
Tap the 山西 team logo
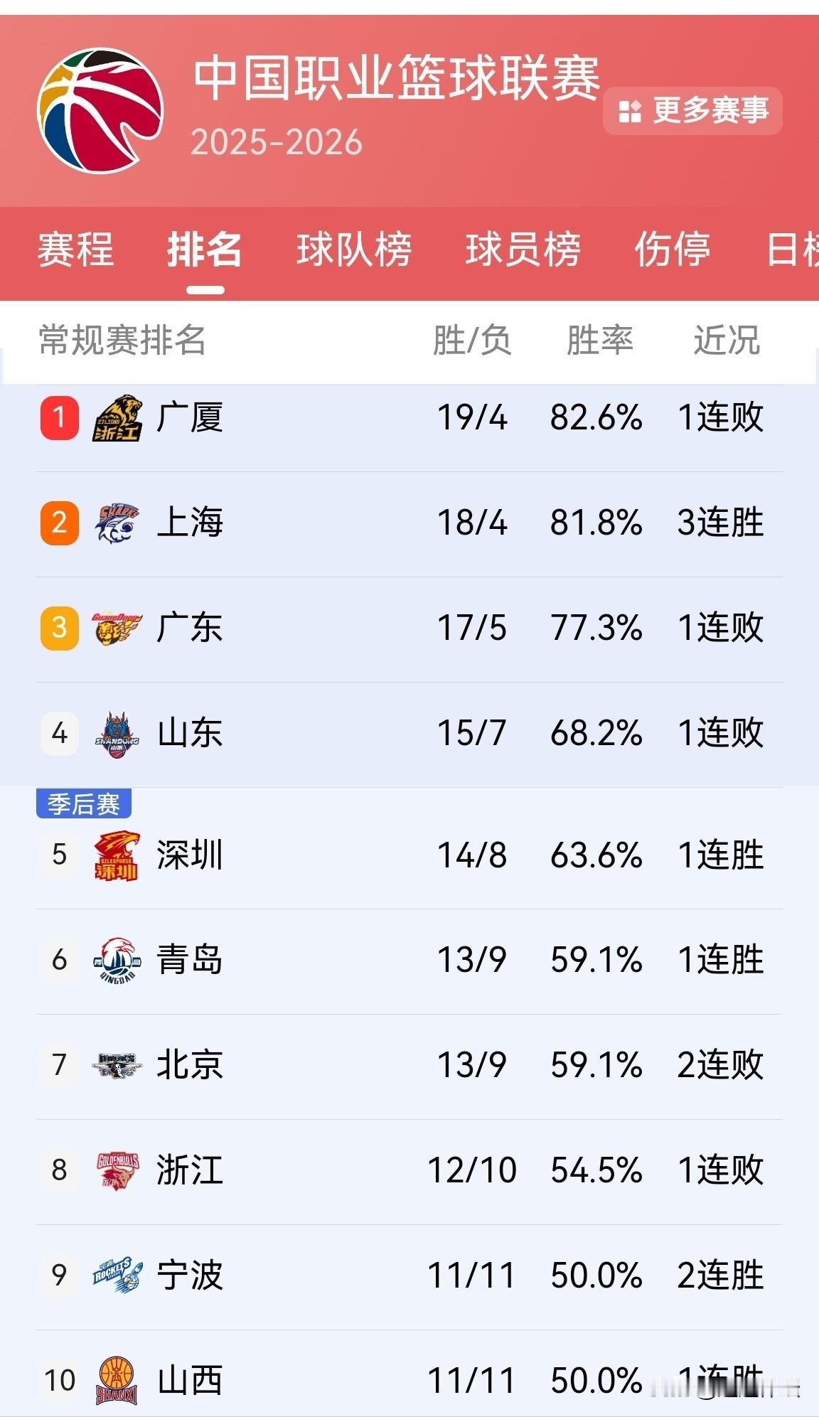pyautogui.click(x=117, y=1381)
